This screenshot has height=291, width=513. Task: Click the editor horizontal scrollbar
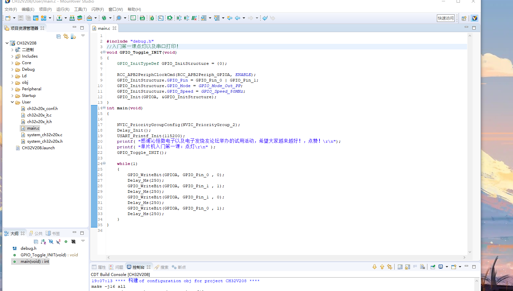(x=287, y=257)
